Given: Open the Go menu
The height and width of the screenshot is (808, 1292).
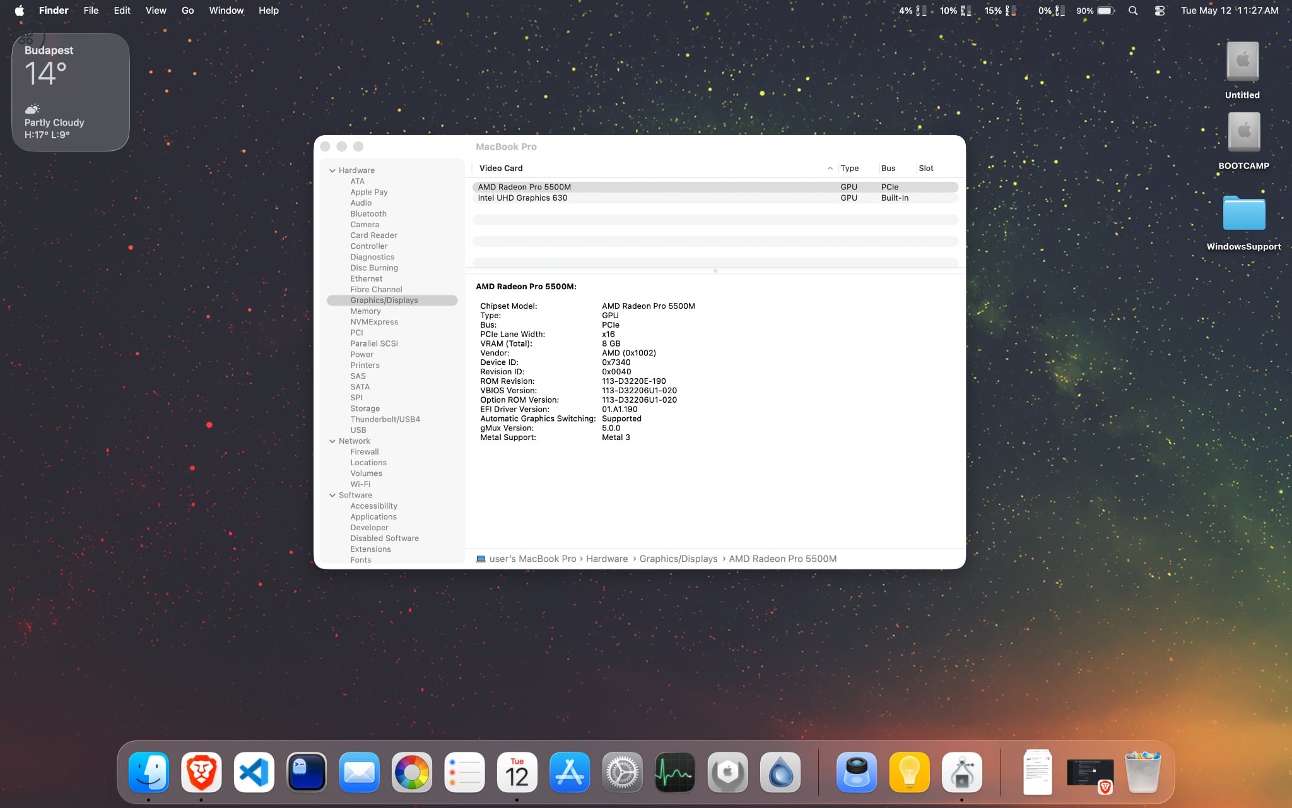Looking at the screenshot, I should point(187,10).
